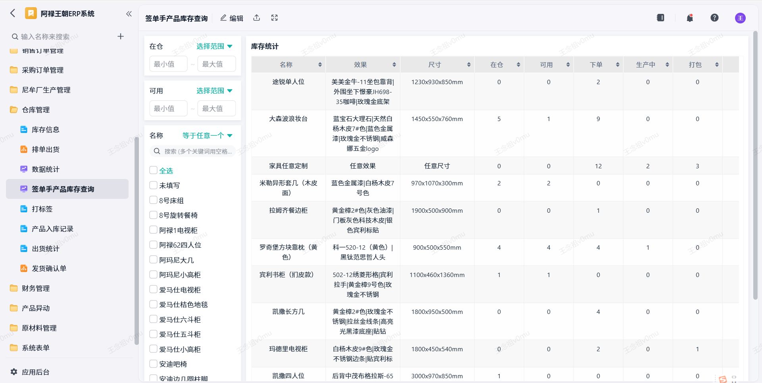Check the 爱马仕电视柜 checkbox
The width and height of the screenshot is (762, 383).
[x=153, y=289]
